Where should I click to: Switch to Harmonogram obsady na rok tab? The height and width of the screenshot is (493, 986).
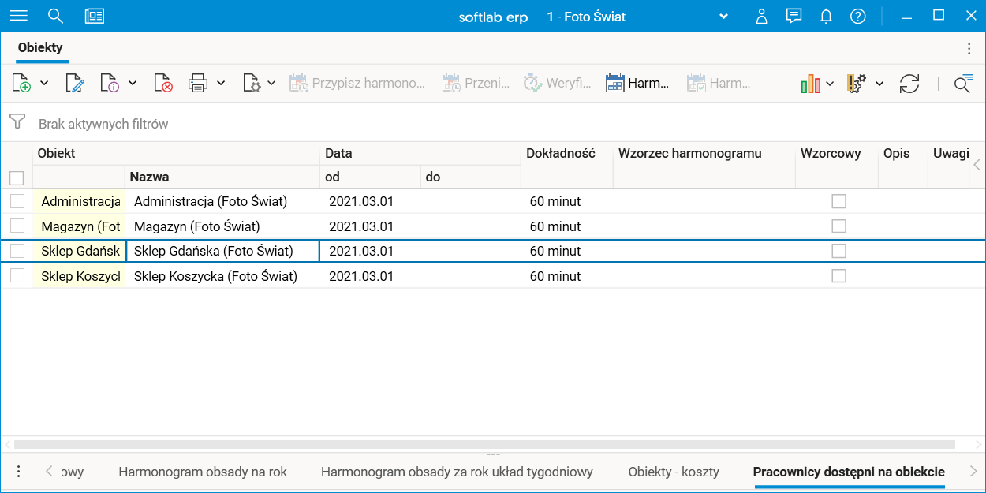pyautogui.click(x=203, y=472)
